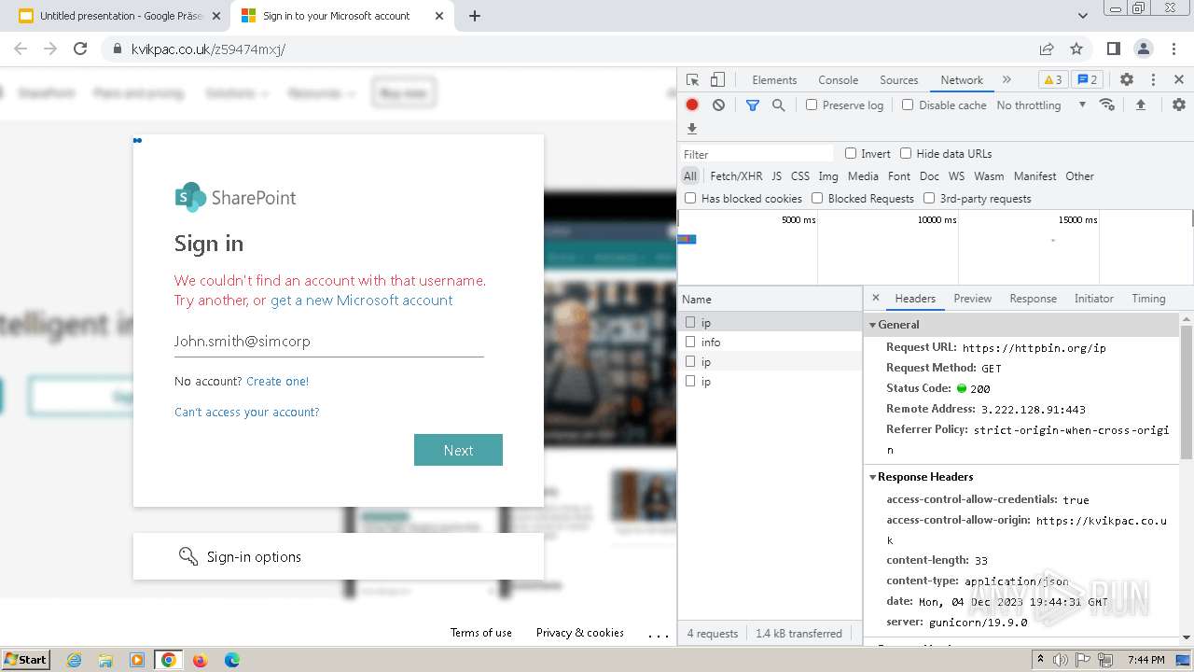The height and width of the screenshot is (672, 1194).
Task: Open the Chrome profile avatar
Action: click(1144, 49)
